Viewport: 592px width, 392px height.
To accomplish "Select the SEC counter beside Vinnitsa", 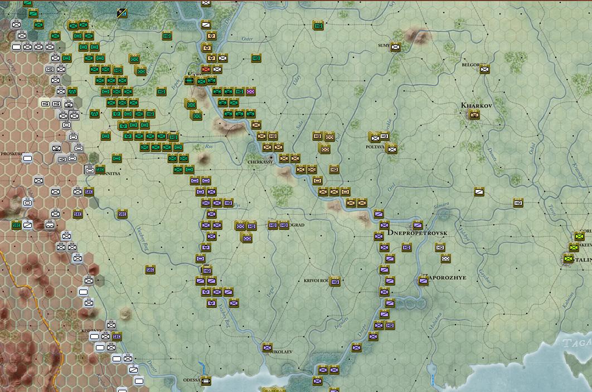I will tap(100, 169).
